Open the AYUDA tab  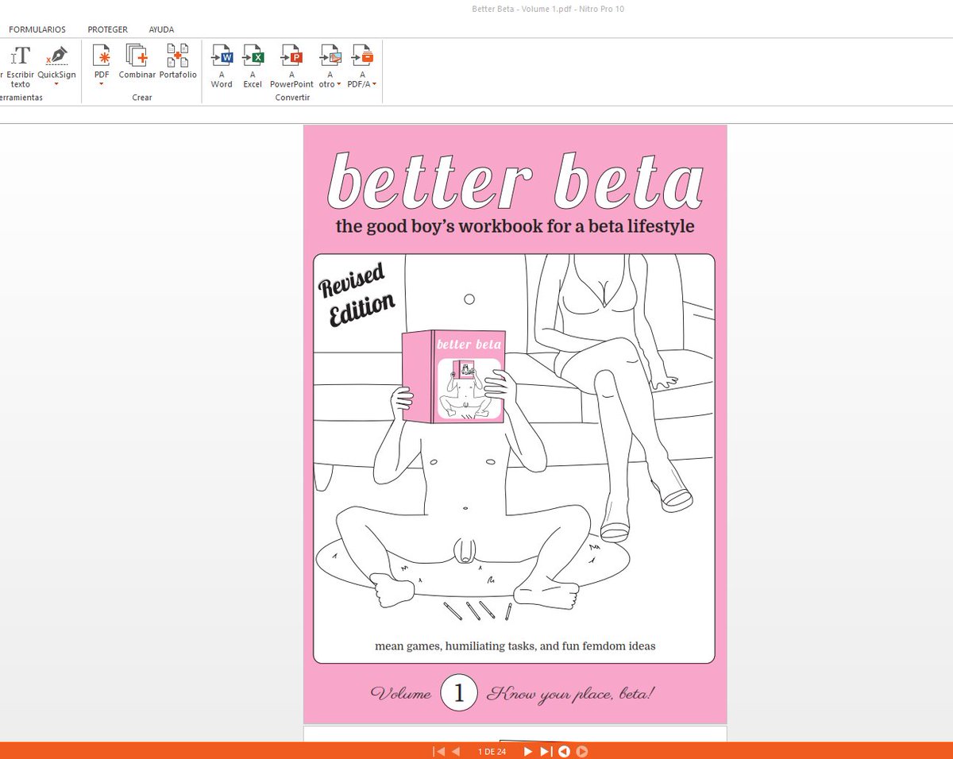pos(161,29)
